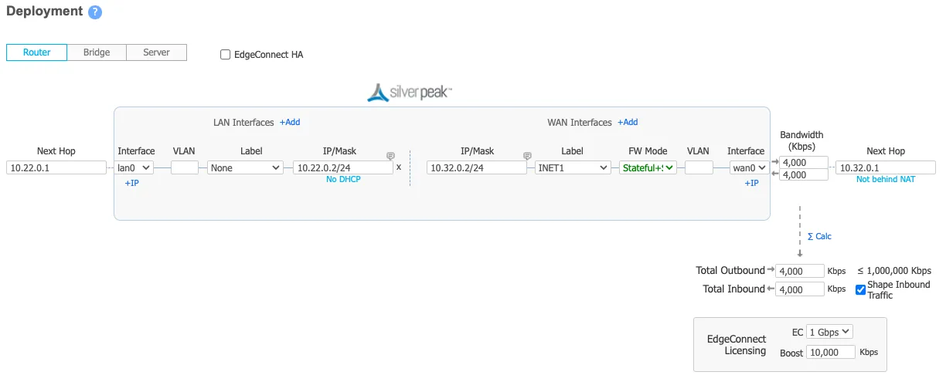The image size is (946, 392).
Task: Click the Boost bandwidth input field
Action: [x=831, y=352]
